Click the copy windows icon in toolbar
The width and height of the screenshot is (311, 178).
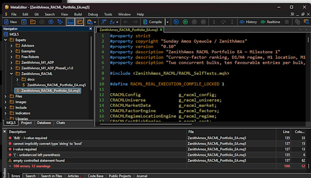click(x=297, y=22)
